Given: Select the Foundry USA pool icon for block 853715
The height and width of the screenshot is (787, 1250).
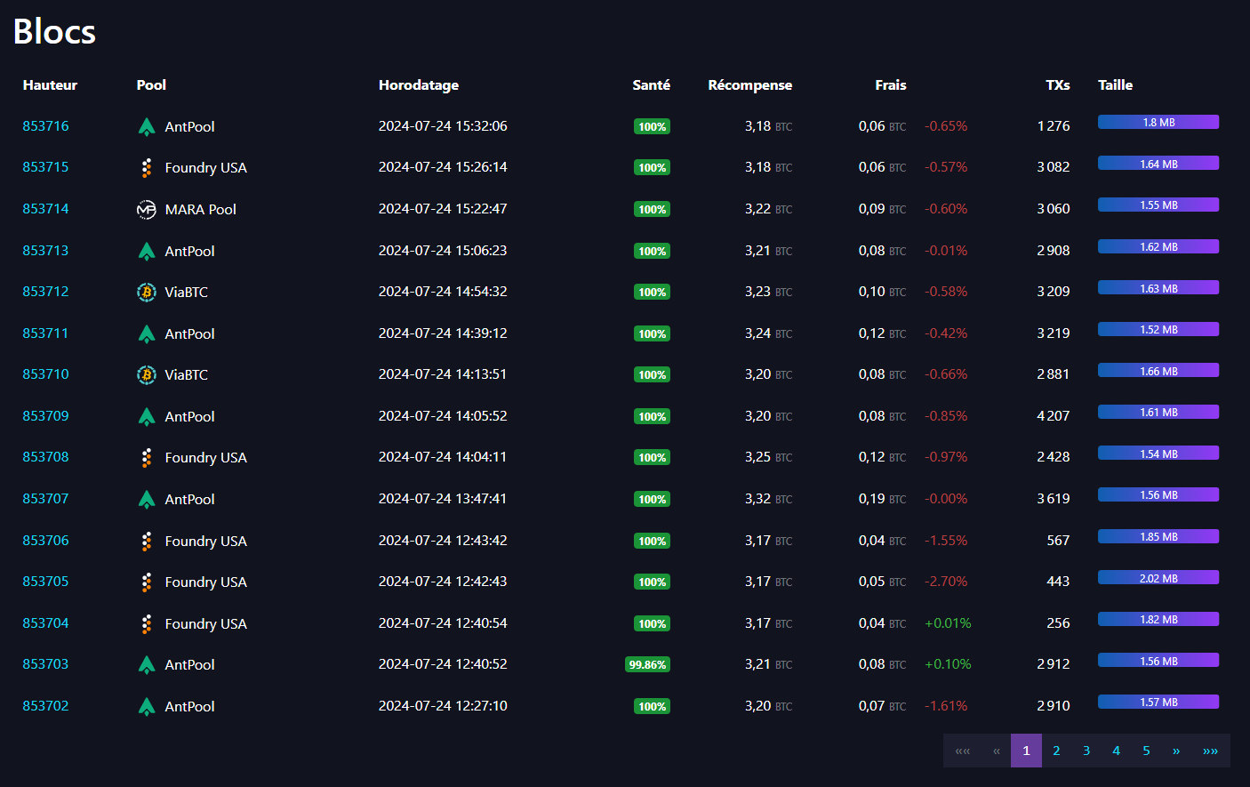Looking at the screenshot, I should click(x=147, y=167).
